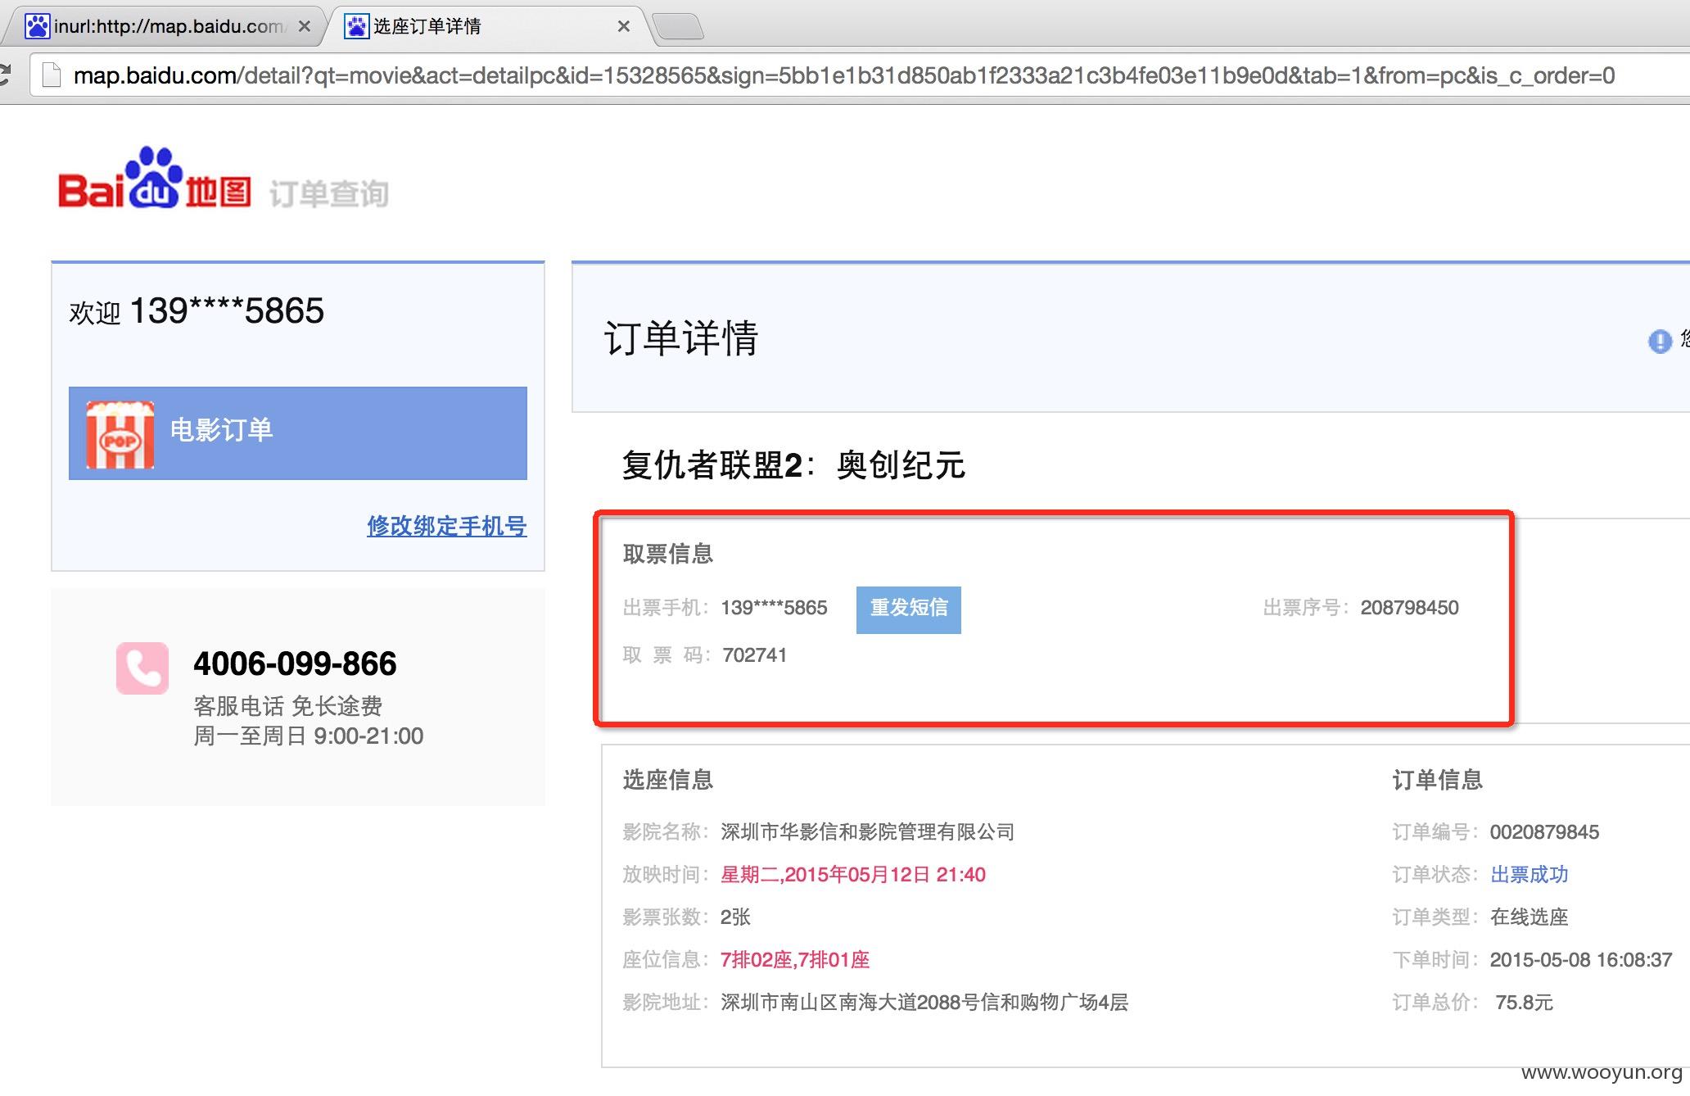This screenshot has width=1690, height=1096.
Task: Click the 取票信息 section heading
Action: click(x=668, y=554)
